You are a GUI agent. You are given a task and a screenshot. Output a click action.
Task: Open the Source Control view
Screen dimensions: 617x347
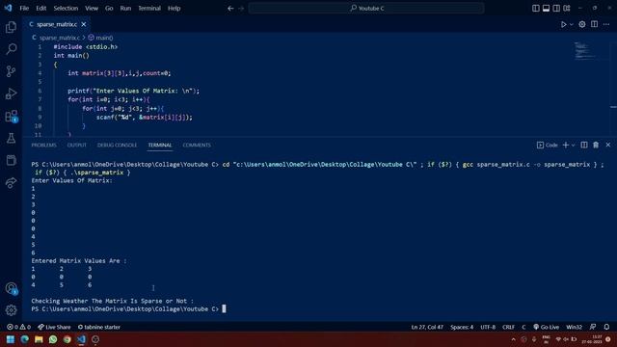point(11,71)
